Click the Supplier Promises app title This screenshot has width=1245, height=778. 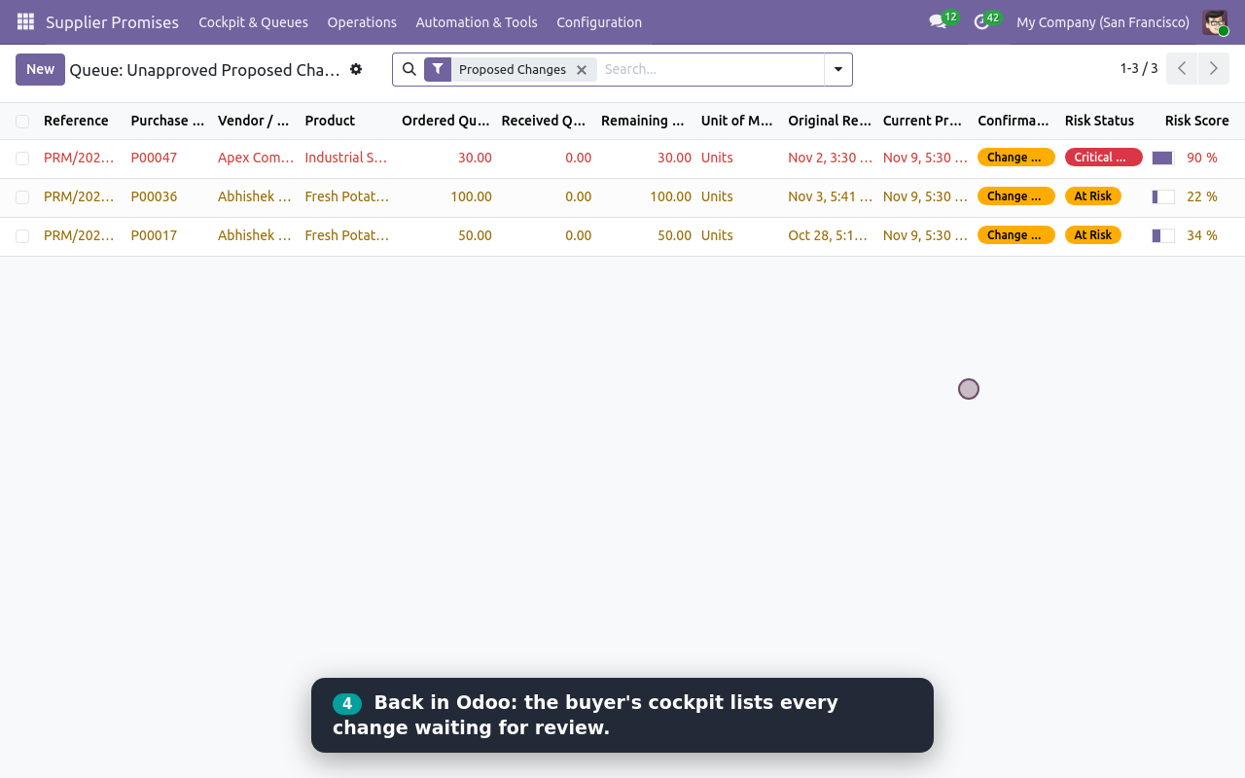pyautogui.click(x=113, y=22)
